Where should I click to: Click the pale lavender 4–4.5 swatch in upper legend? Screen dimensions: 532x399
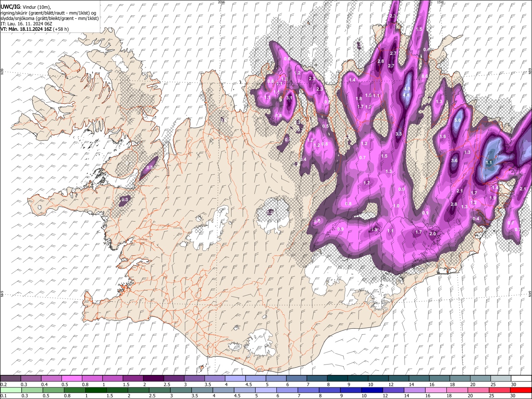235,378
